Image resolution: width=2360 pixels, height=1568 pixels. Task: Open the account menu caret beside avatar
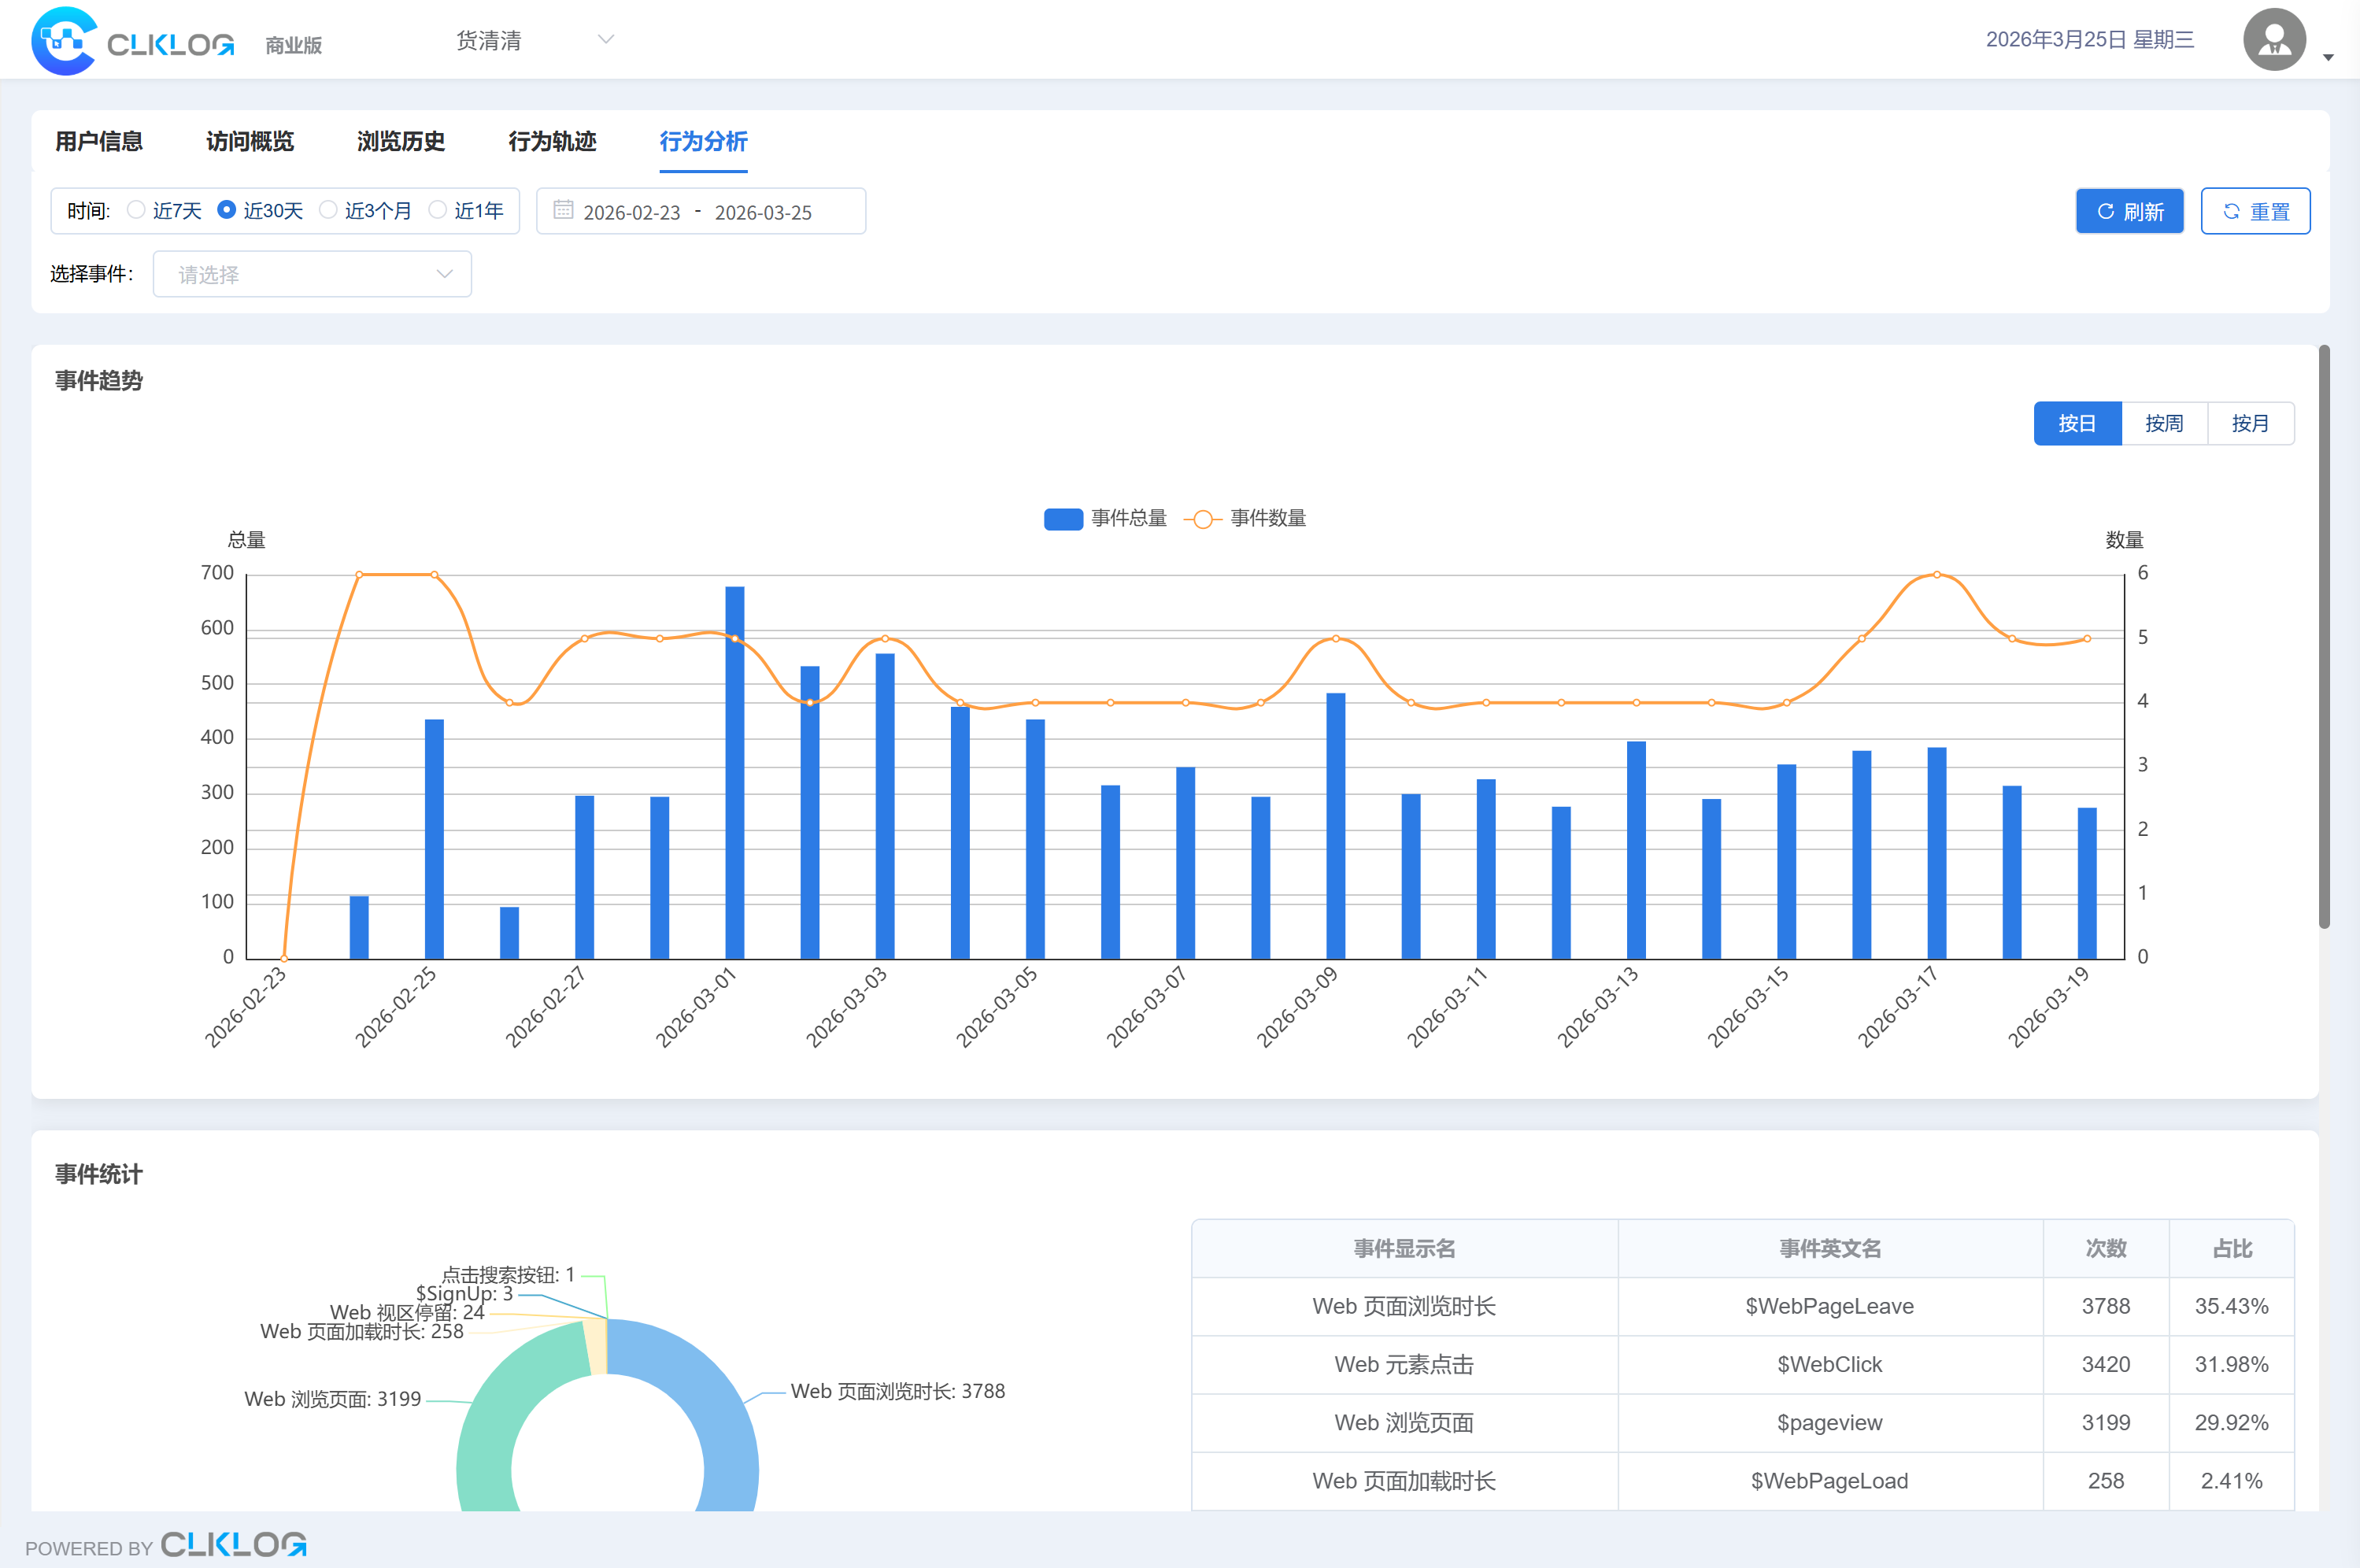click(2328, 58)
